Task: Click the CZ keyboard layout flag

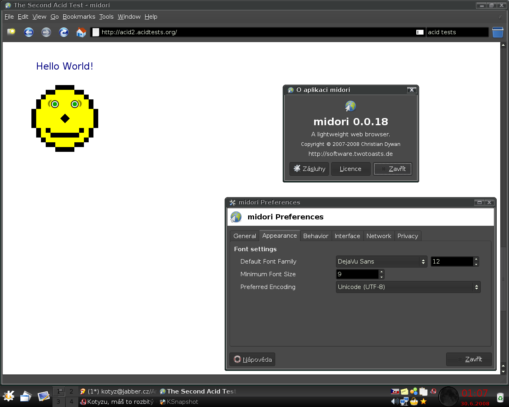Action: click(x=395, y=391)
